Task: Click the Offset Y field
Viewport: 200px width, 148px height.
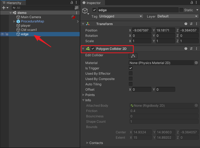Action: click(165, 89)
